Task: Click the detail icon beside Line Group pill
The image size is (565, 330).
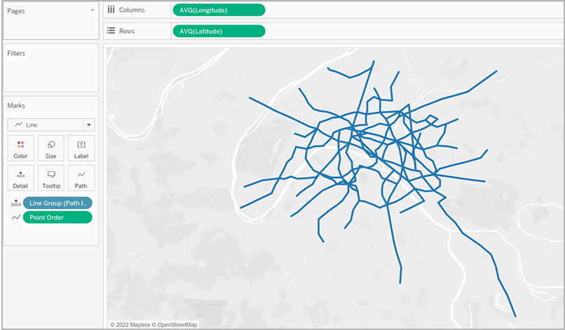Action: point(16,203)
